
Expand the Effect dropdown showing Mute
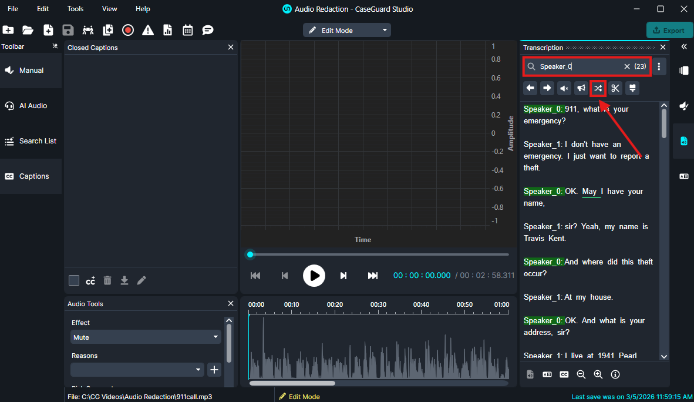click(146, 337)
